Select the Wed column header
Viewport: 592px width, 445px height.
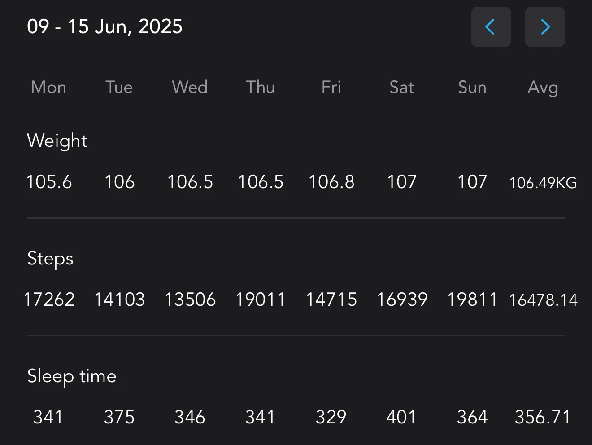click(190, 87)
